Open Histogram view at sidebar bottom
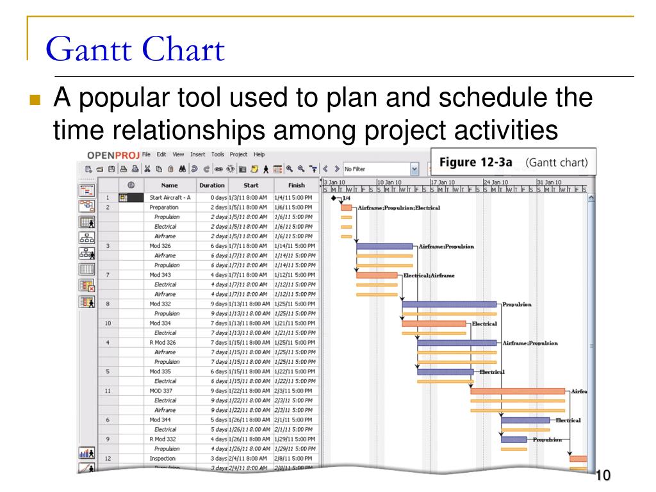This screenshot has height=492, width=656. (86, 453)
